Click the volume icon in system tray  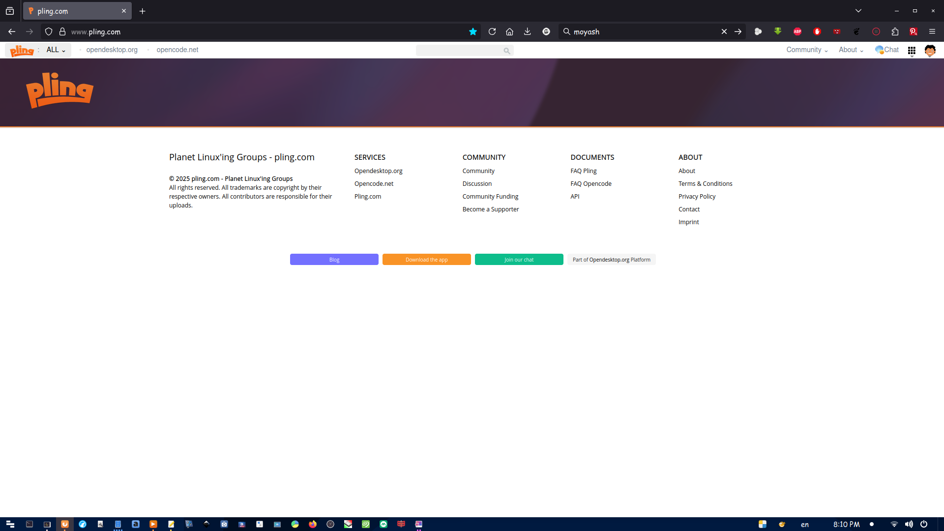tap(909, 524)
